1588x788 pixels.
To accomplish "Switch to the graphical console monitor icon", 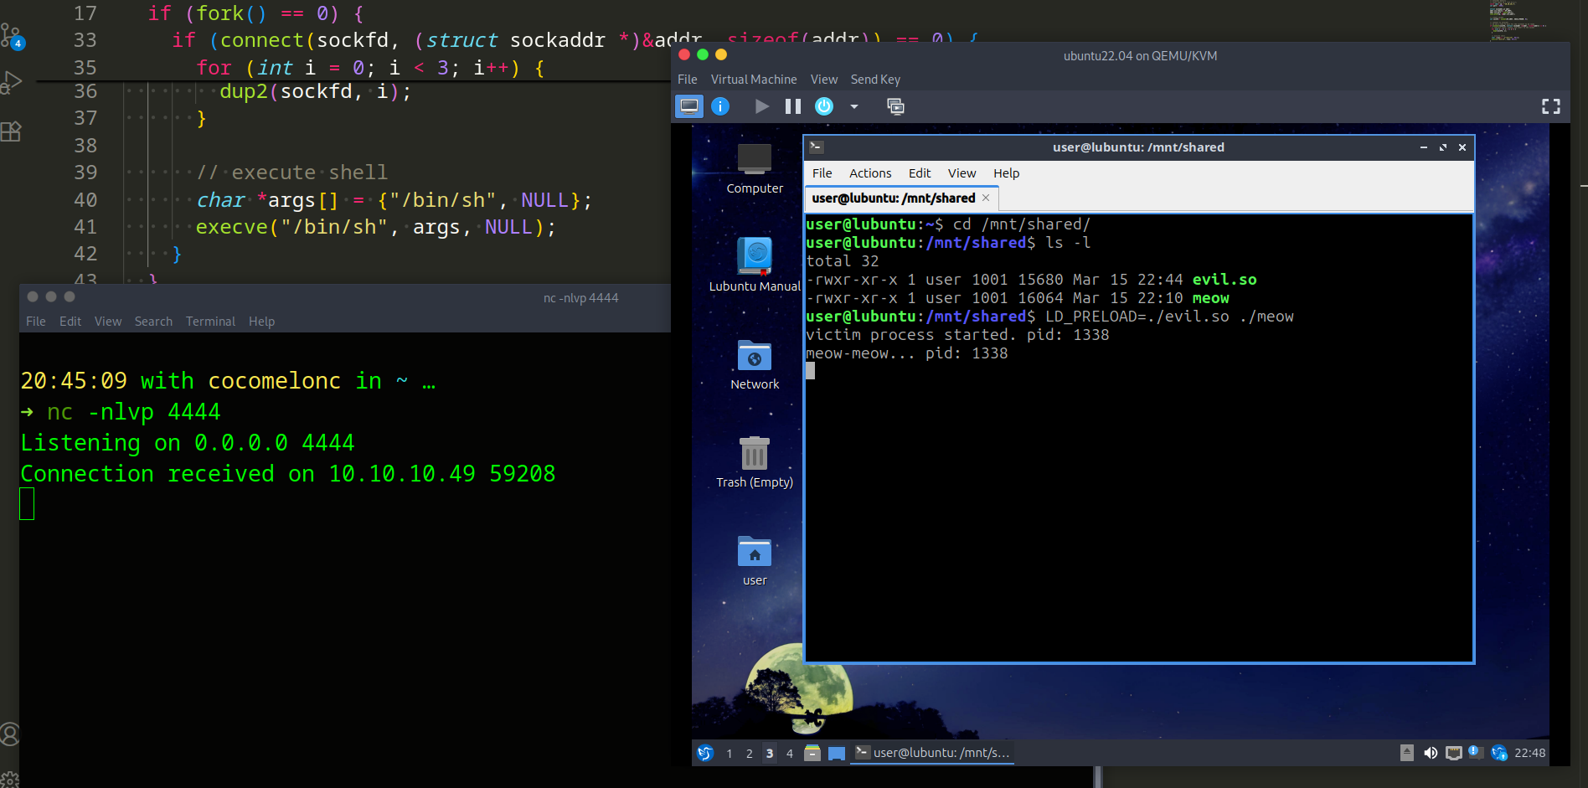I will point(688,106).
